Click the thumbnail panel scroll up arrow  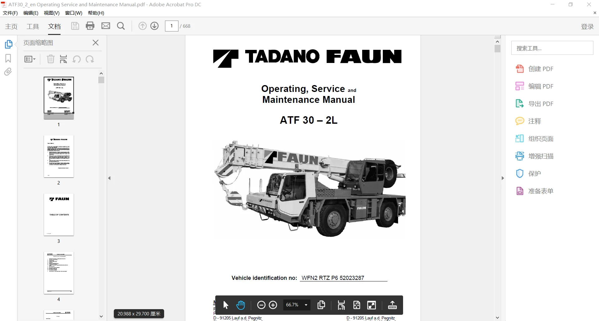click(x=101, y=73)
